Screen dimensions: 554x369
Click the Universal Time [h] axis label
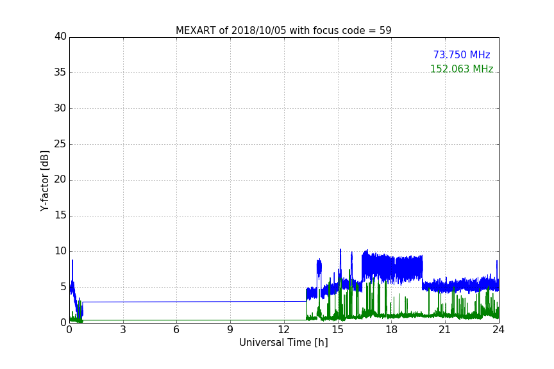[283, 343]
